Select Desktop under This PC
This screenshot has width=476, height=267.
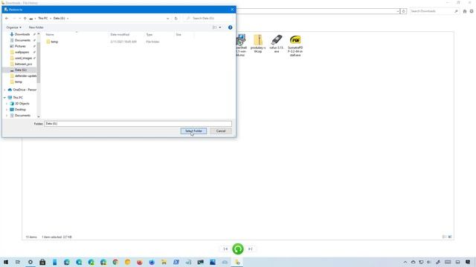click(x=20, y=110)
